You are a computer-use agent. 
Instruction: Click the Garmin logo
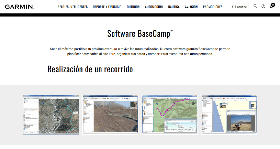tap(19, 7)
